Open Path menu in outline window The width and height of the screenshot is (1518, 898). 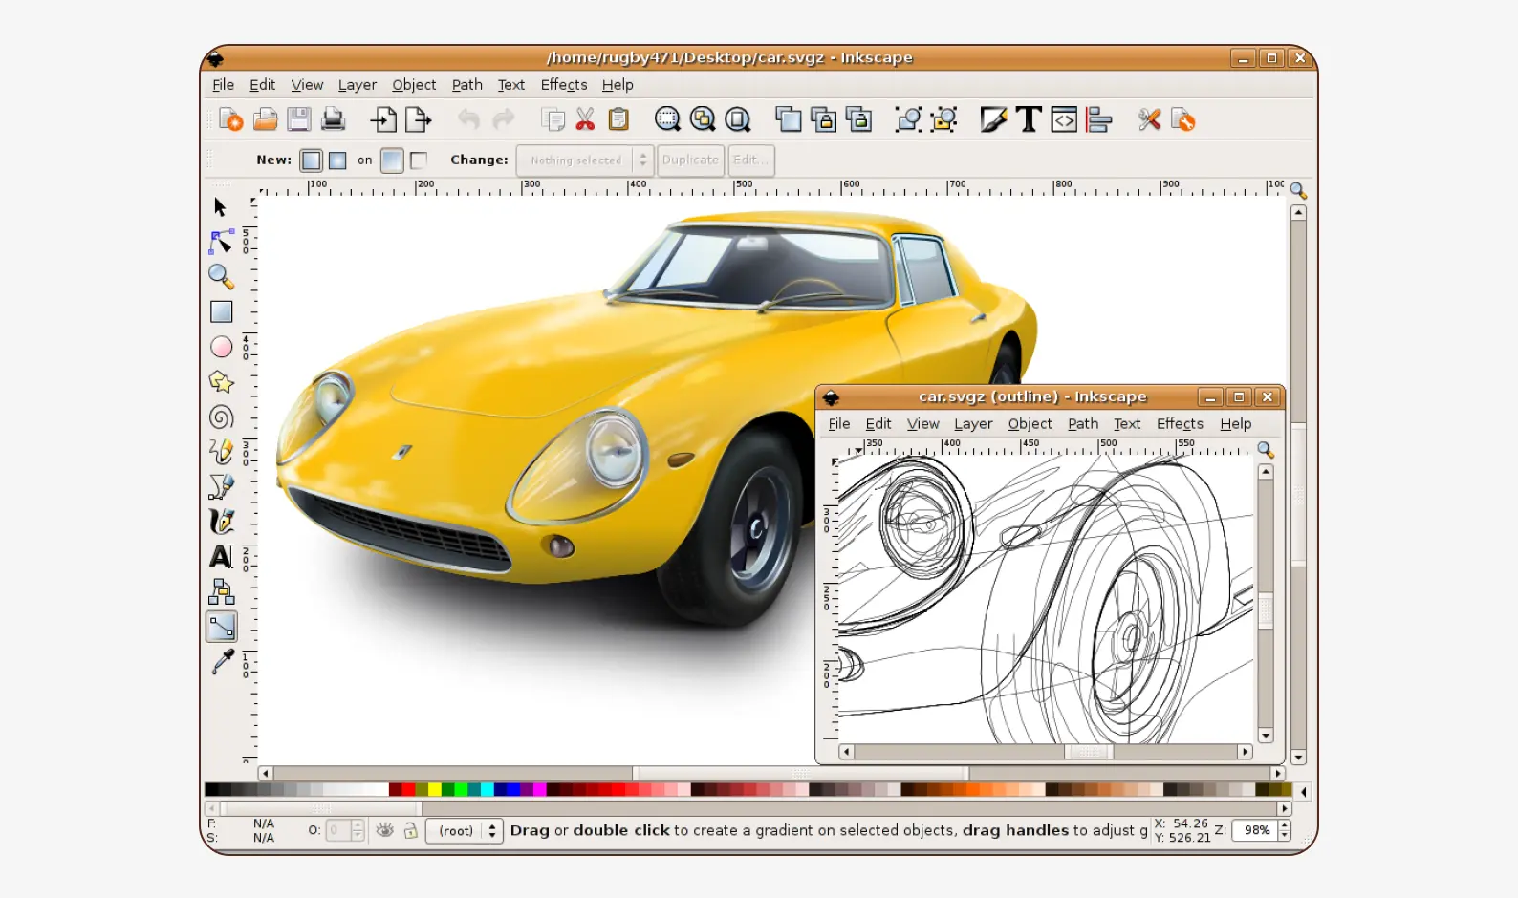point(1083,424)
